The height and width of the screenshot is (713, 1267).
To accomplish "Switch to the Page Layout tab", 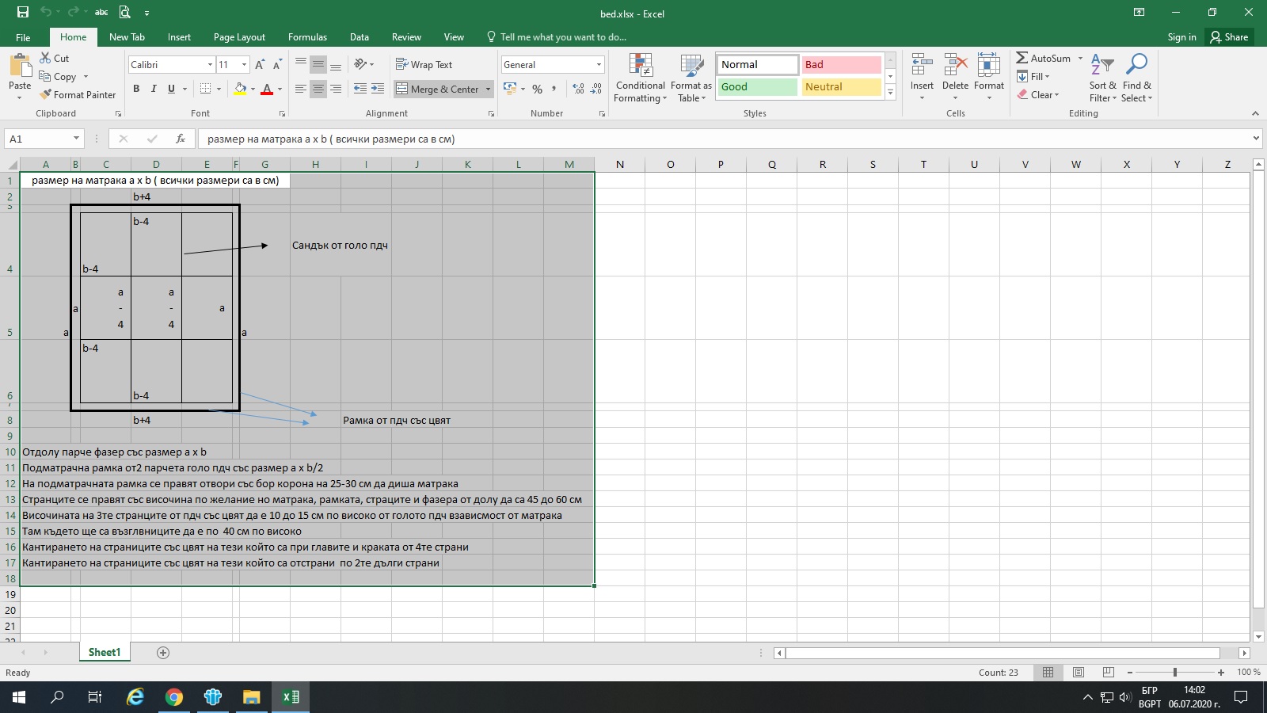I will click(x=239, y=37).
